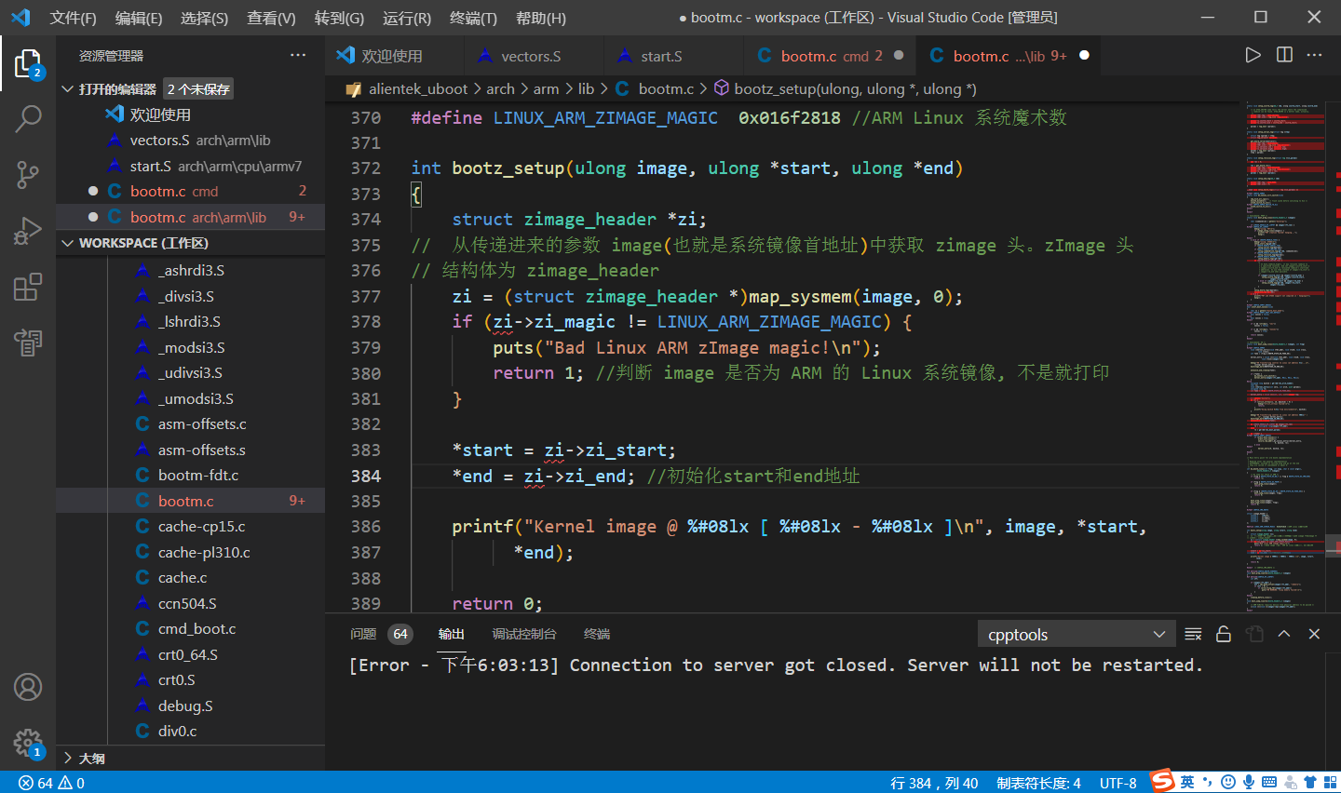
Task: Open debug.S in workspace tree
Action: coord(190,706)
